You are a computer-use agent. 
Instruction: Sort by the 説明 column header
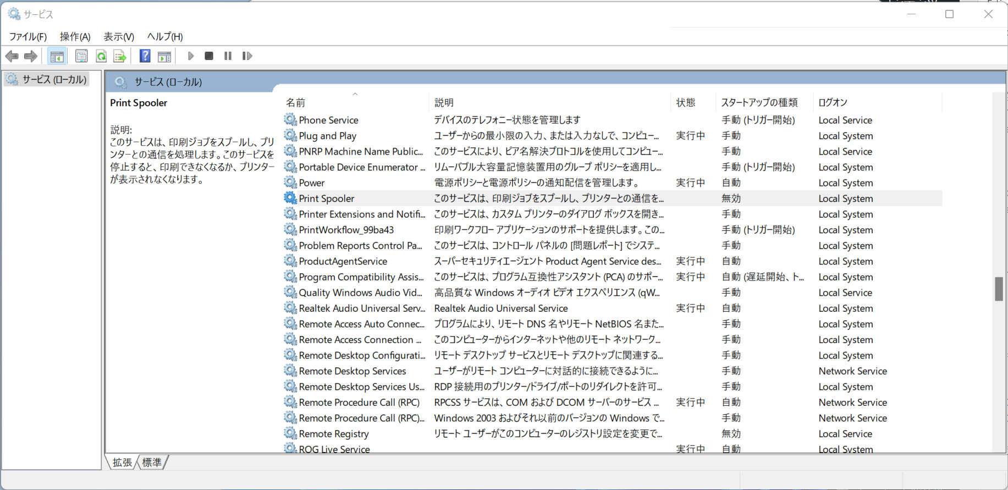pyautogui.click(x=444, y=103)
